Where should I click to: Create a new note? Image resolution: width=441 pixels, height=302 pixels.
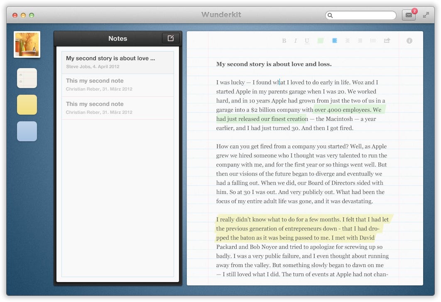[x=171, y=38]
